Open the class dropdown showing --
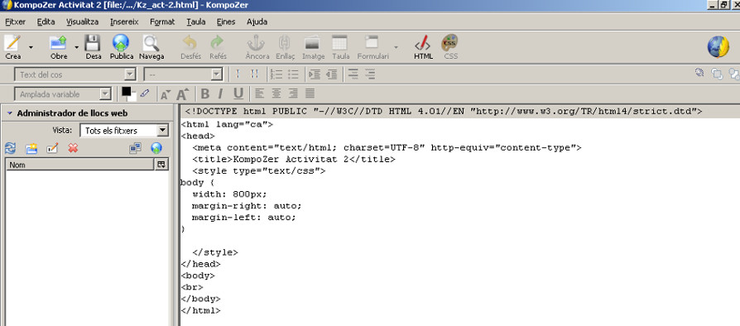740x326 pixels. pos(183,74)
